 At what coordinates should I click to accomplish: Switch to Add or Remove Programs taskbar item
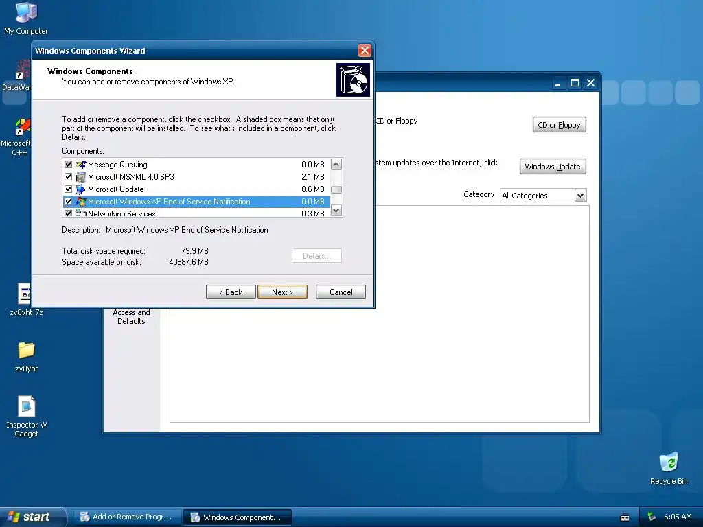[x=127, y=517]
